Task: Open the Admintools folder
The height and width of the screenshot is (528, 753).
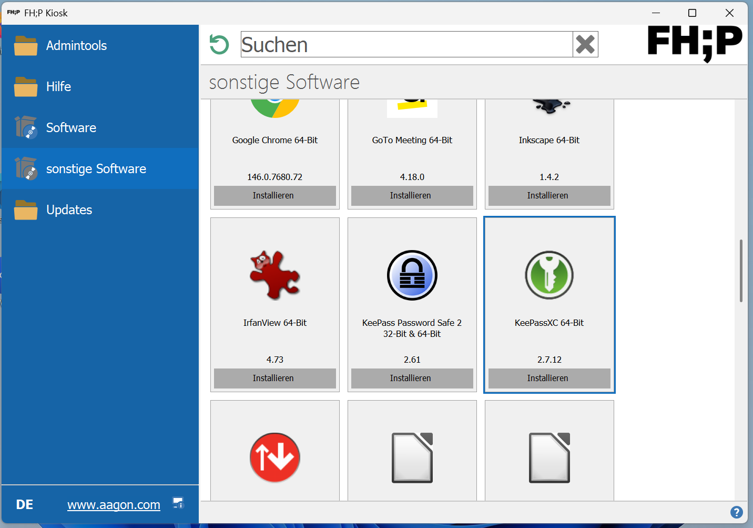Action: point(76,46)
